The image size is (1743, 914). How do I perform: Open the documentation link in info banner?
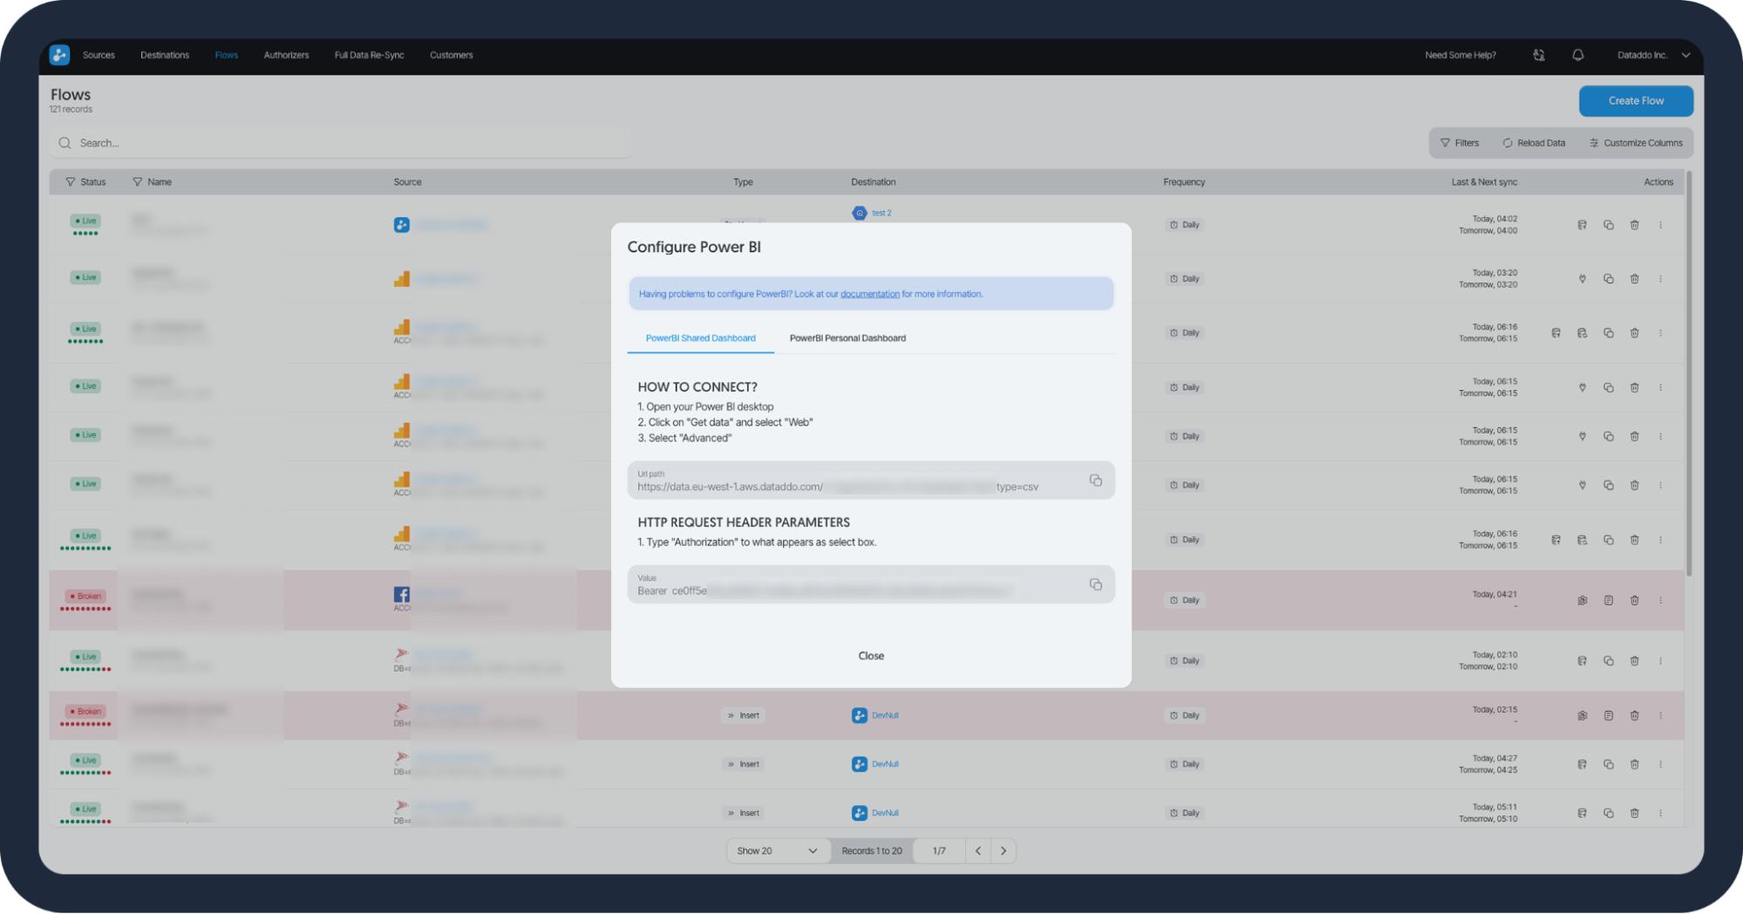[869, 294]
